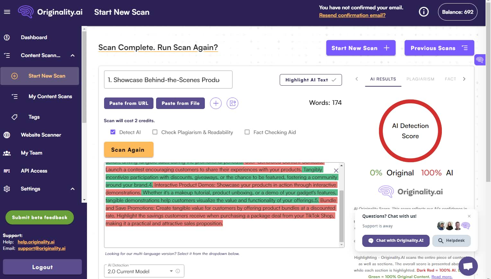Toggle the Highlight AI Text option
Screen dimensions: 491x279
(x=311, y=80)
